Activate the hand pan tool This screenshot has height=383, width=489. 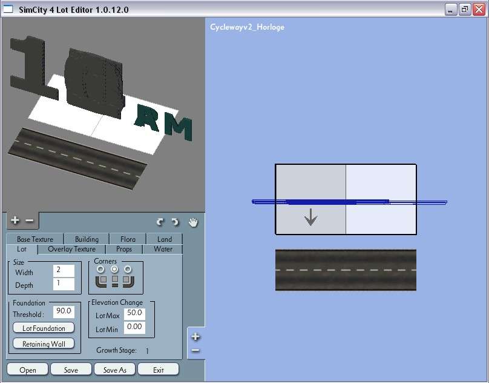pyautogui.click(x=193, y=222)
